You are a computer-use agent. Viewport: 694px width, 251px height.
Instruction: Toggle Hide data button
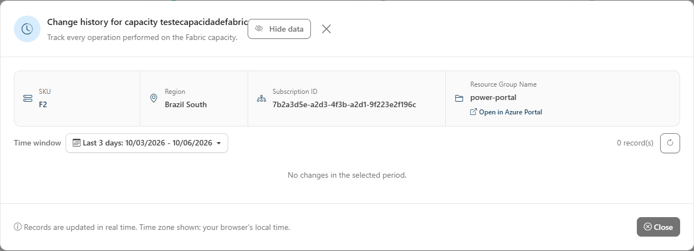279,29
